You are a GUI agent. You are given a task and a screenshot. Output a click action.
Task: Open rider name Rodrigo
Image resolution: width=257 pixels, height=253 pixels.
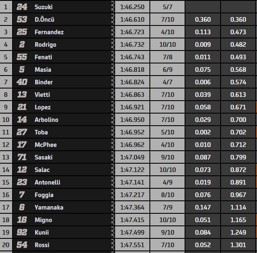[45, 45]
